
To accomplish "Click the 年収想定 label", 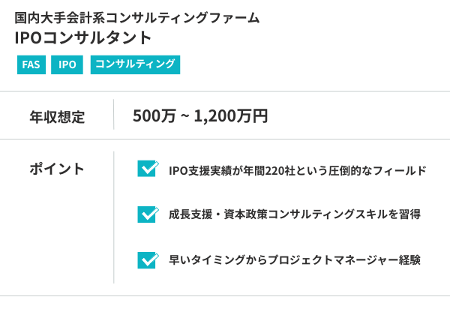I will point(57,116).
